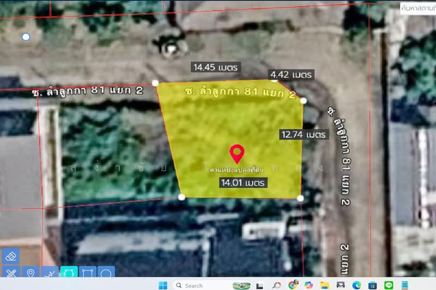This screenshot has height=290, width=436.
Task: Open the magnifier search app in taskbar
Action: (x=276, y=285)
